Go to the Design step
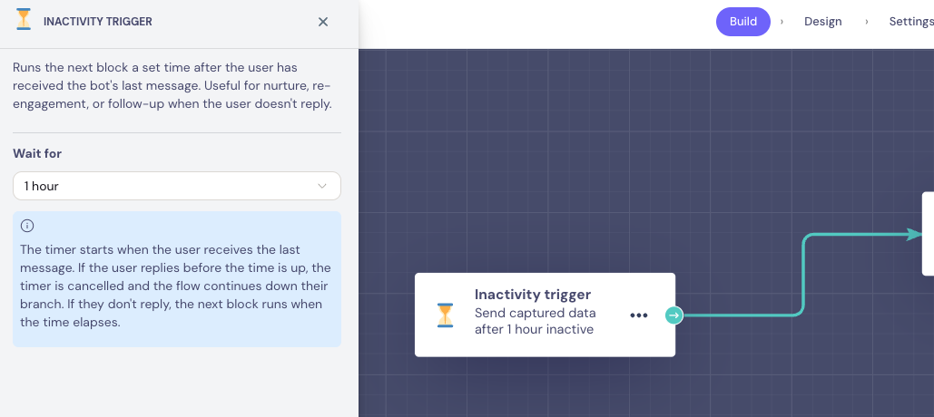 click(x=822, y=22)
